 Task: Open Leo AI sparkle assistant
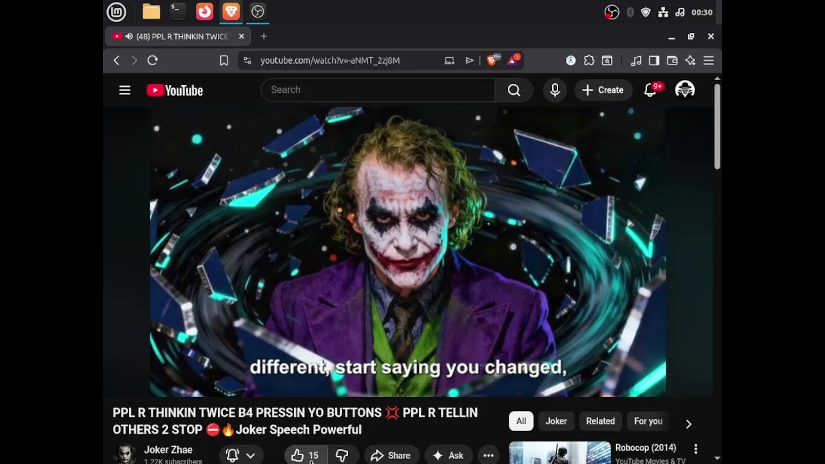(x=690, y=61)
